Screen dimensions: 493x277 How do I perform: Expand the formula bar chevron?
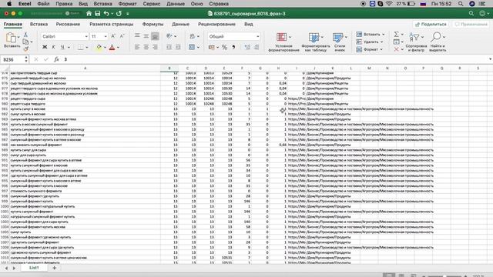(x=490, y=59)
